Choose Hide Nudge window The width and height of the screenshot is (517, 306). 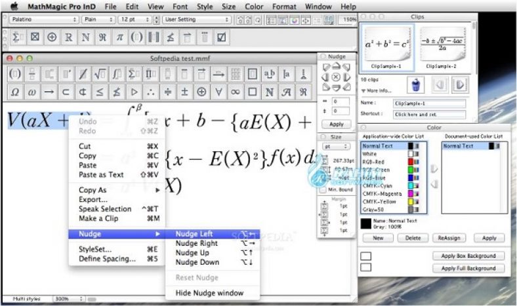coord(213,293)
